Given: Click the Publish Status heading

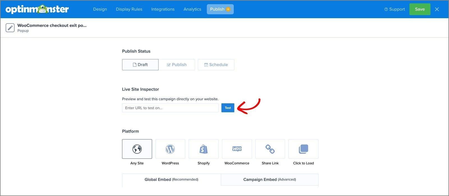Looking at the screenshot, I should click(x=136, y=51).
